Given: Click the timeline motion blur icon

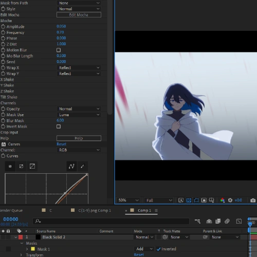Looking at the screenshot, I should [227, 221].
